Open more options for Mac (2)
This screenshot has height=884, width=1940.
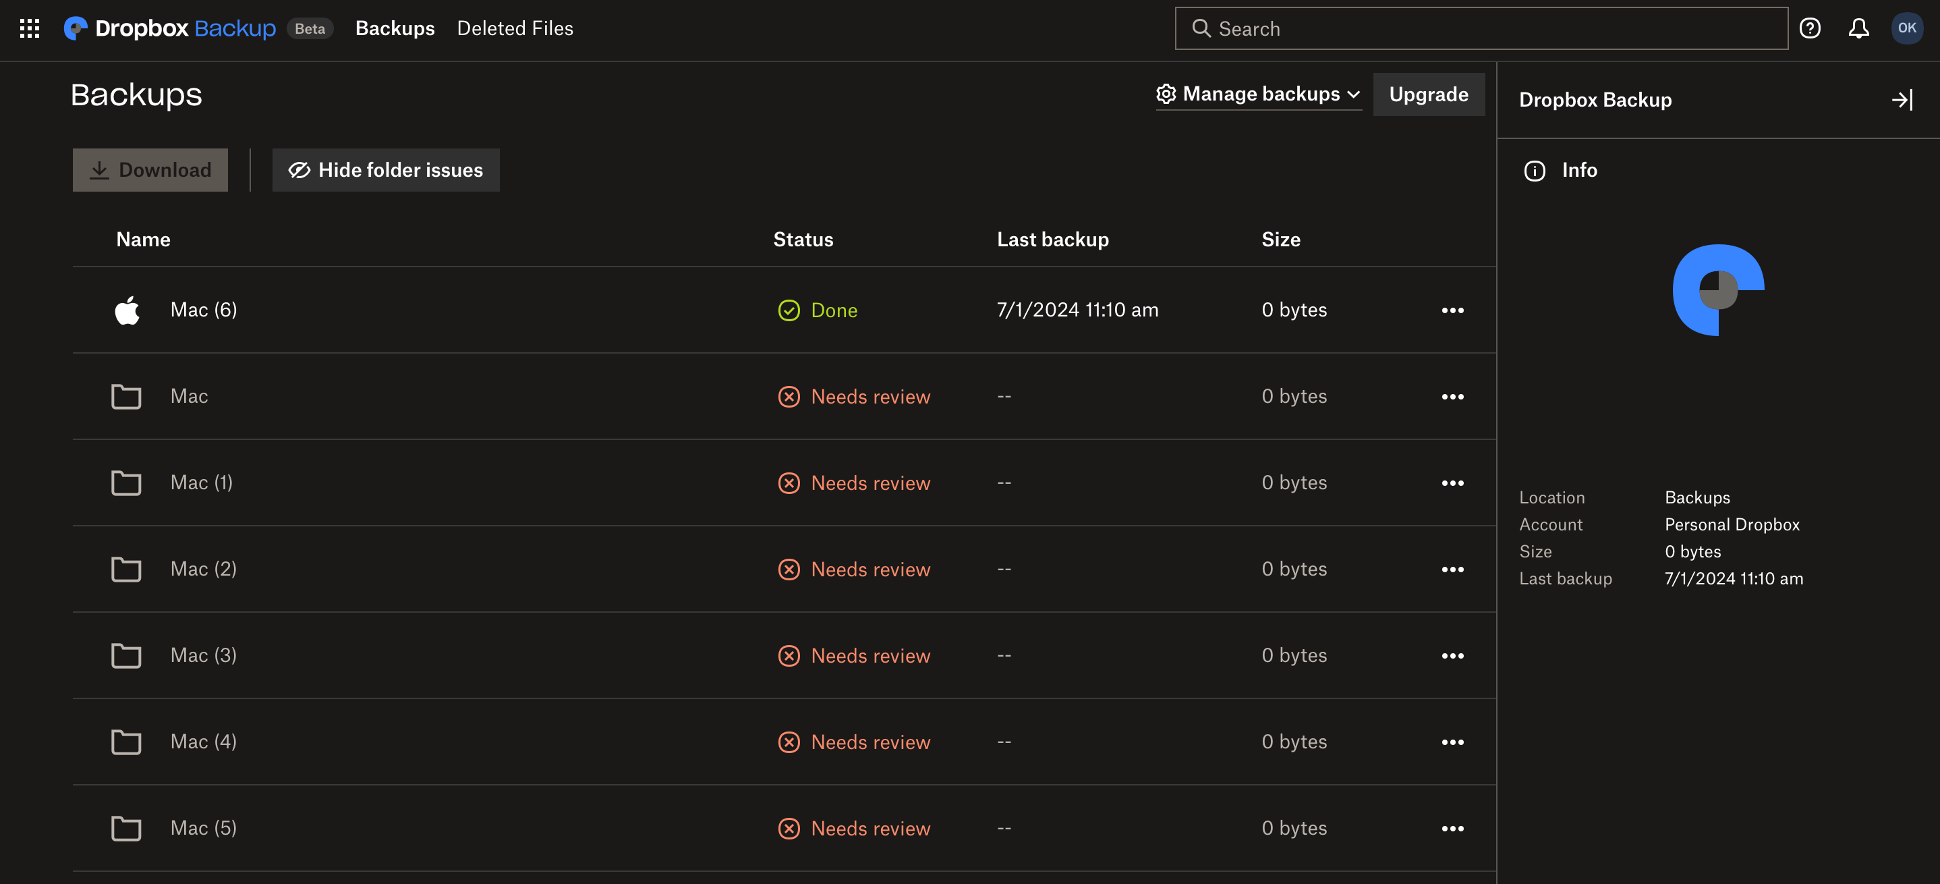click(x=1452, y=569)
